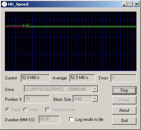The width and height of the screenshot is (141, 130).
Task: Click the Average label text
Action: [x=60, y=78]
